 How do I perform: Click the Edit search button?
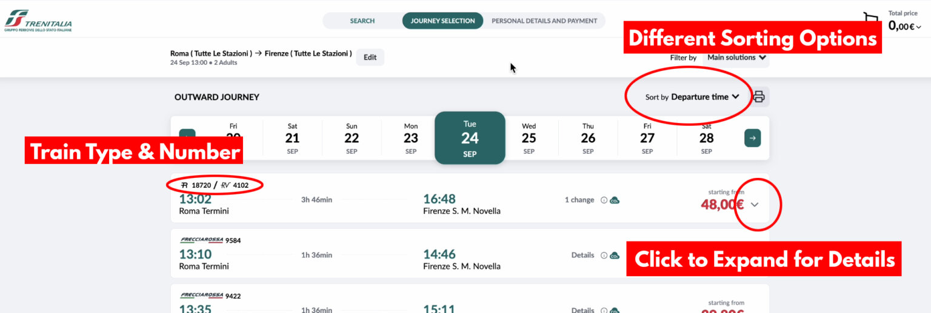370,58
